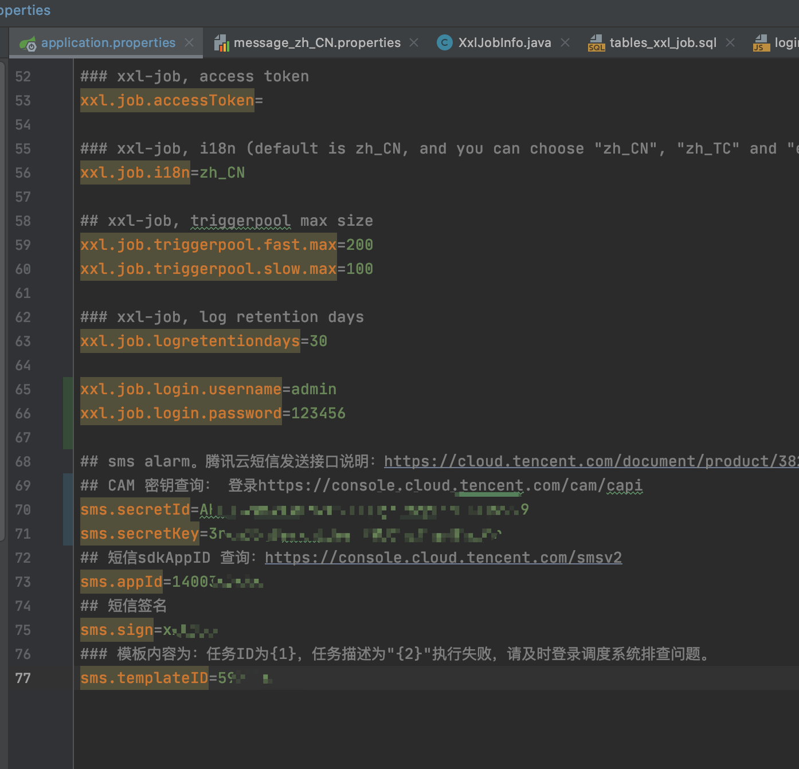Close the application.properties tab
This screenshot has width=799, height=769.
tap(189, 43)
